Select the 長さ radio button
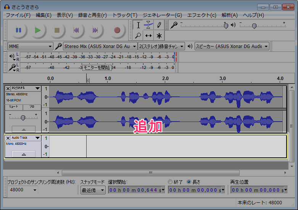This screenshot has width=298, height=210. [189, 182]
